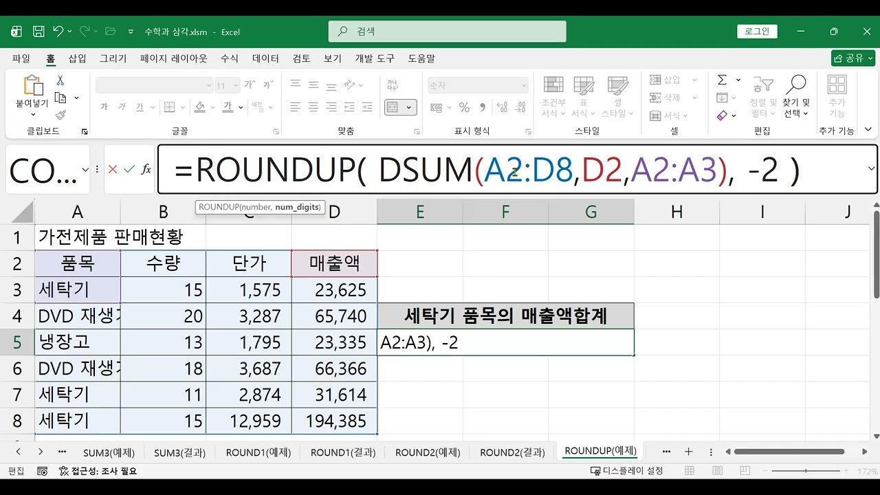Click the Increase Decimal icon

click(x=502, y=108)
